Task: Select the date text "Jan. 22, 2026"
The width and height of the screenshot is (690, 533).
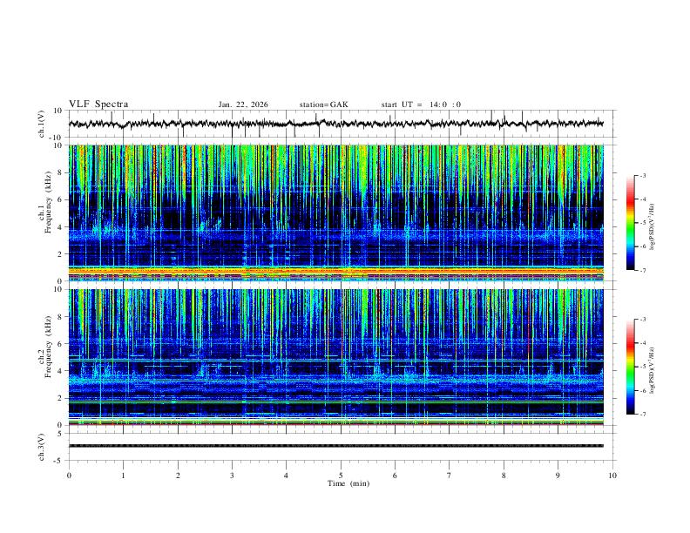Action: click(x=243, y=105)
